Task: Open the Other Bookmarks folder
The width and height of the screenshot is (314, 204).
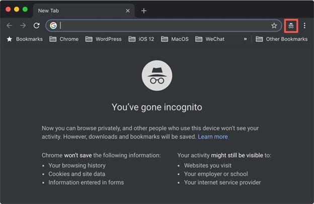Action: [282, 39]
